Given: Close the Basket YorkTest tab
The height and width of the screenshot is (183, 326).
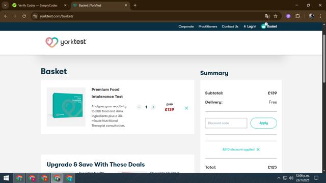Looking at the screenshot, I should pyautogui.click(x=126, y=6).
